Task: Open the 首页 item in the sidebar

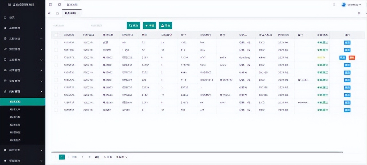Action: click(x=23, y=18)
